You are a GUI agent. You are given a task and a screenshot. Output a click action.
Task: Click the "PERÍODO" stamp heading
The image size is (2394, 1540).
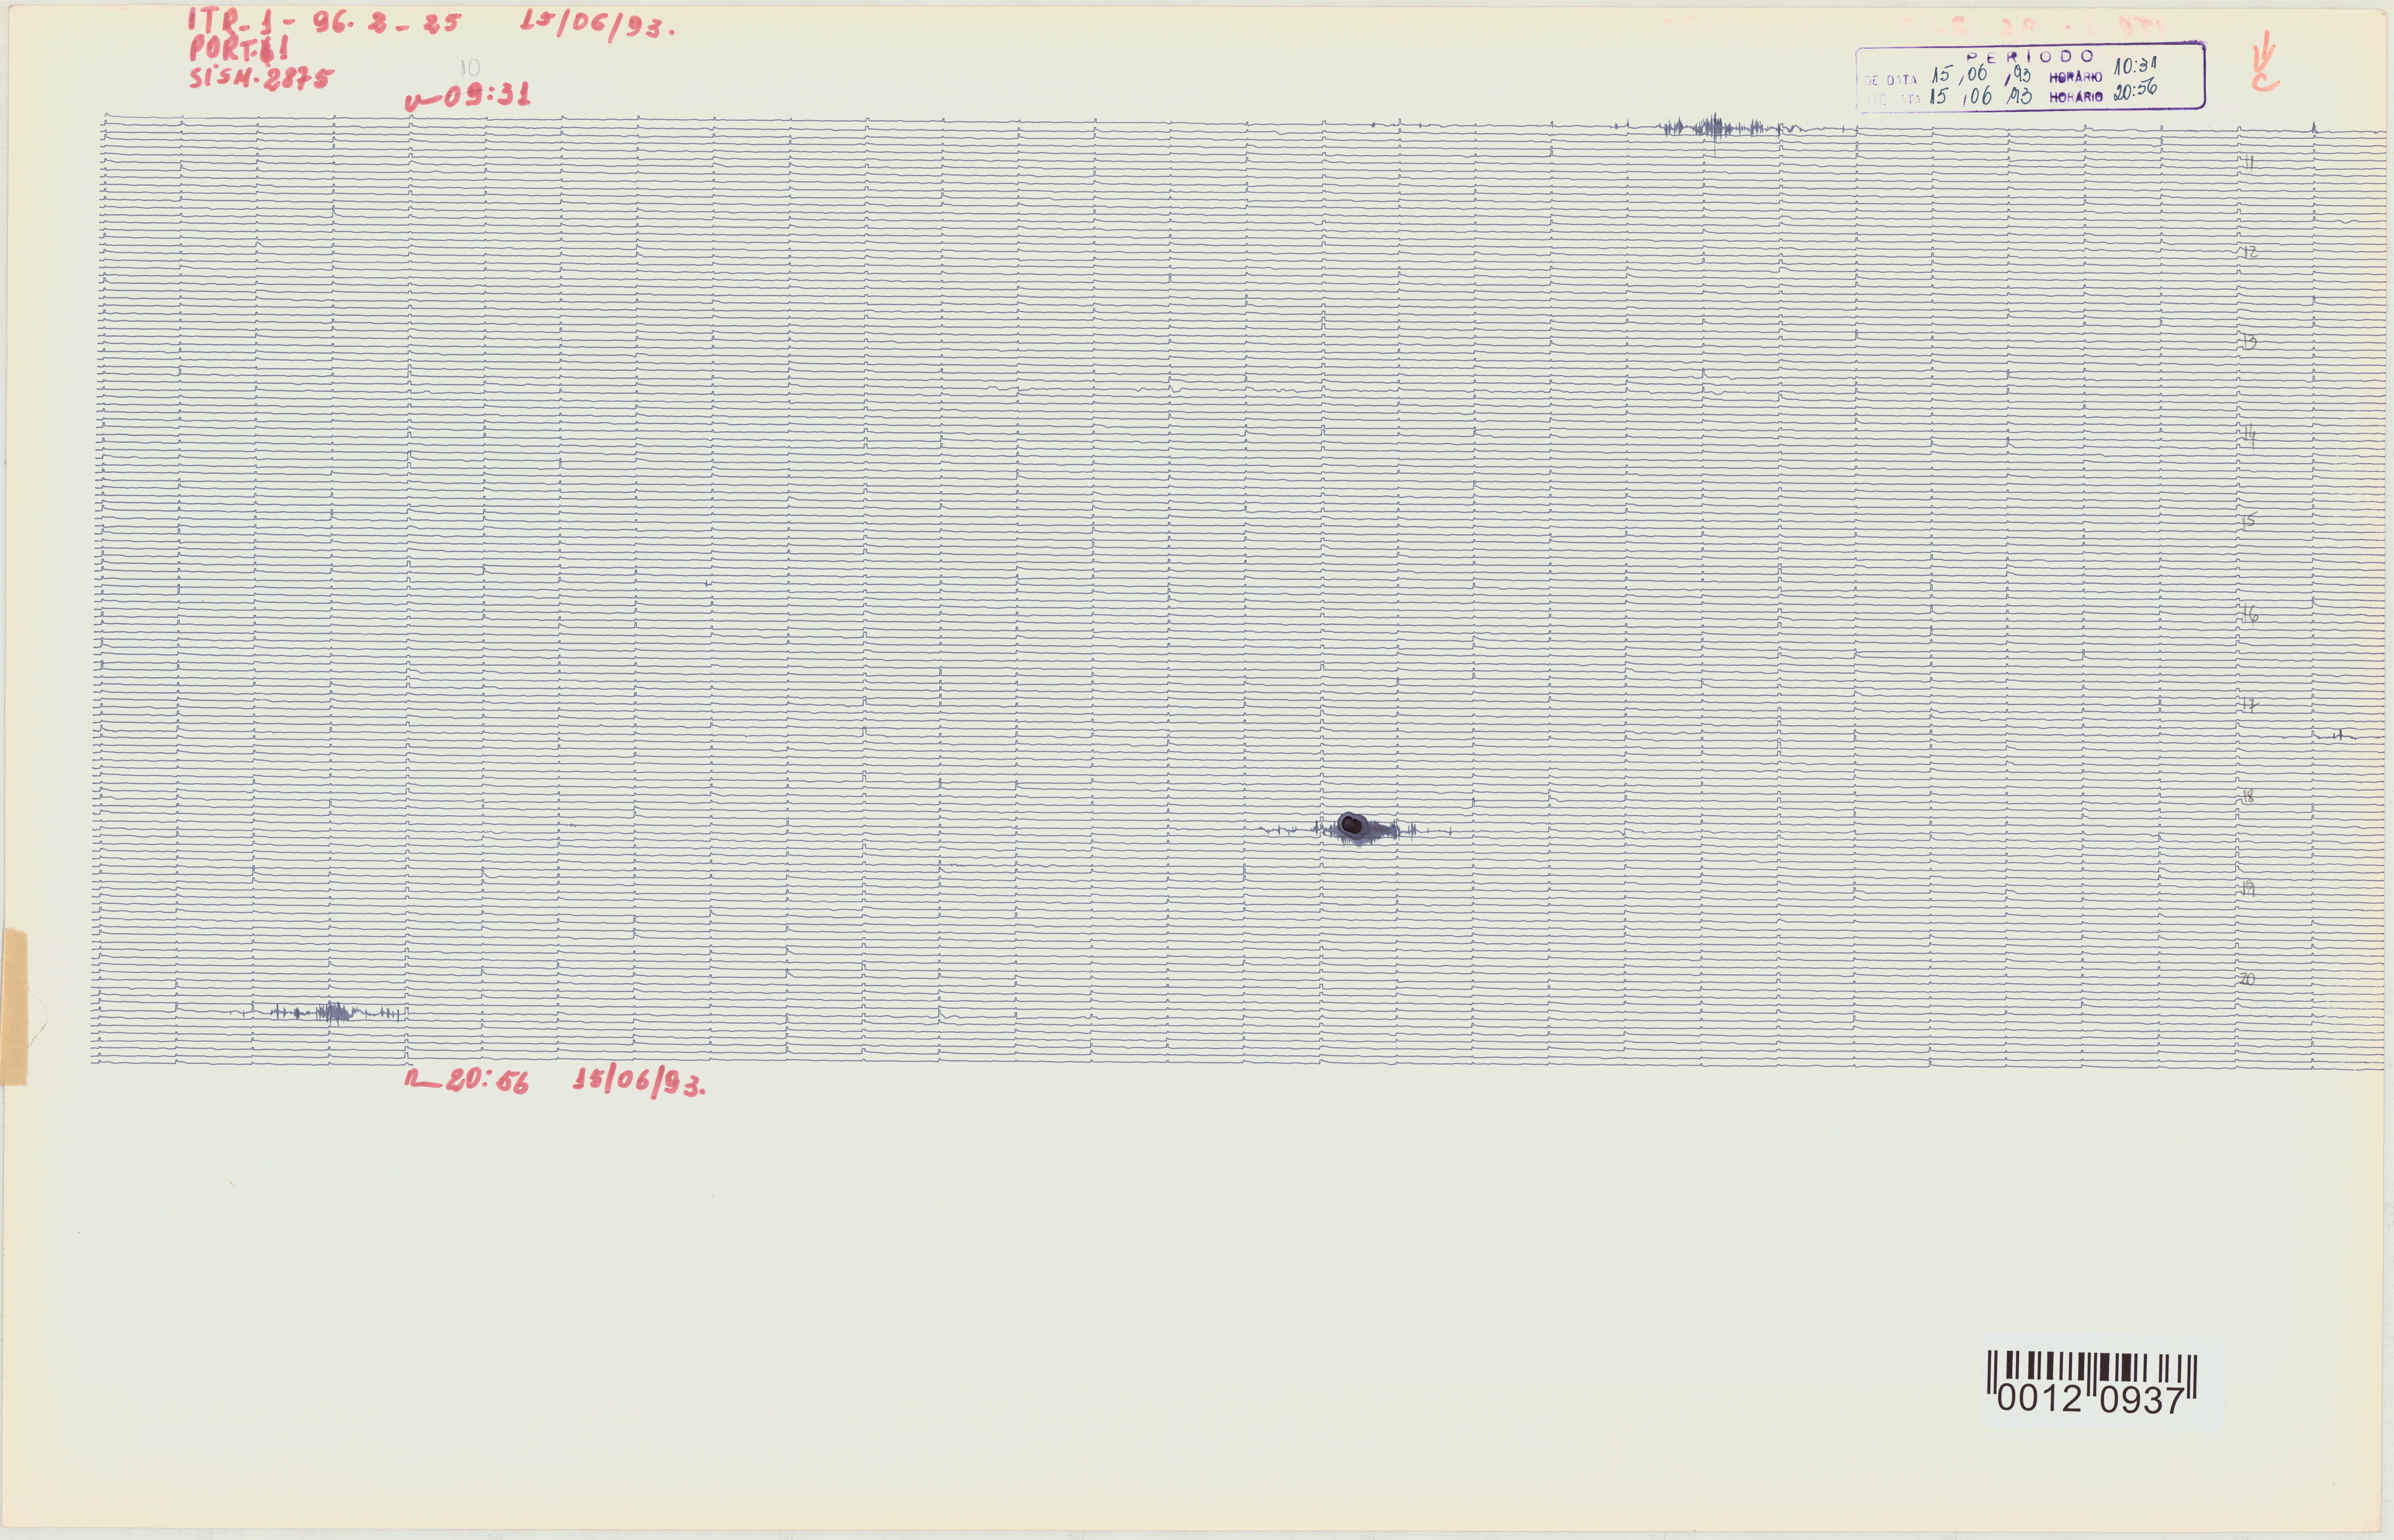point(2030,57)
